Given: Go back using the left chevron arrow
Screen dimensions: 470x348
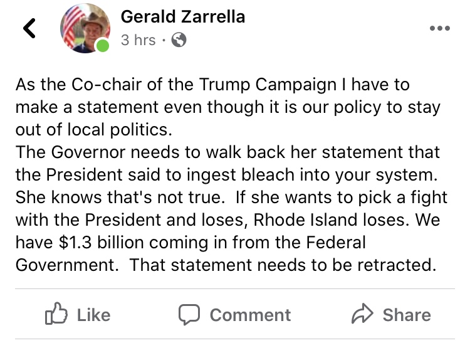Looking at the screenshot, I should click(x=29, y=28).
